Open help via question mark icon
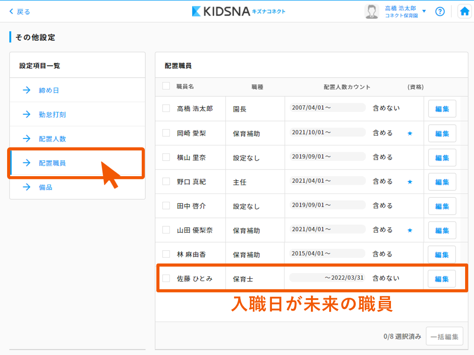The image size is (474, 355). (440, 12)
